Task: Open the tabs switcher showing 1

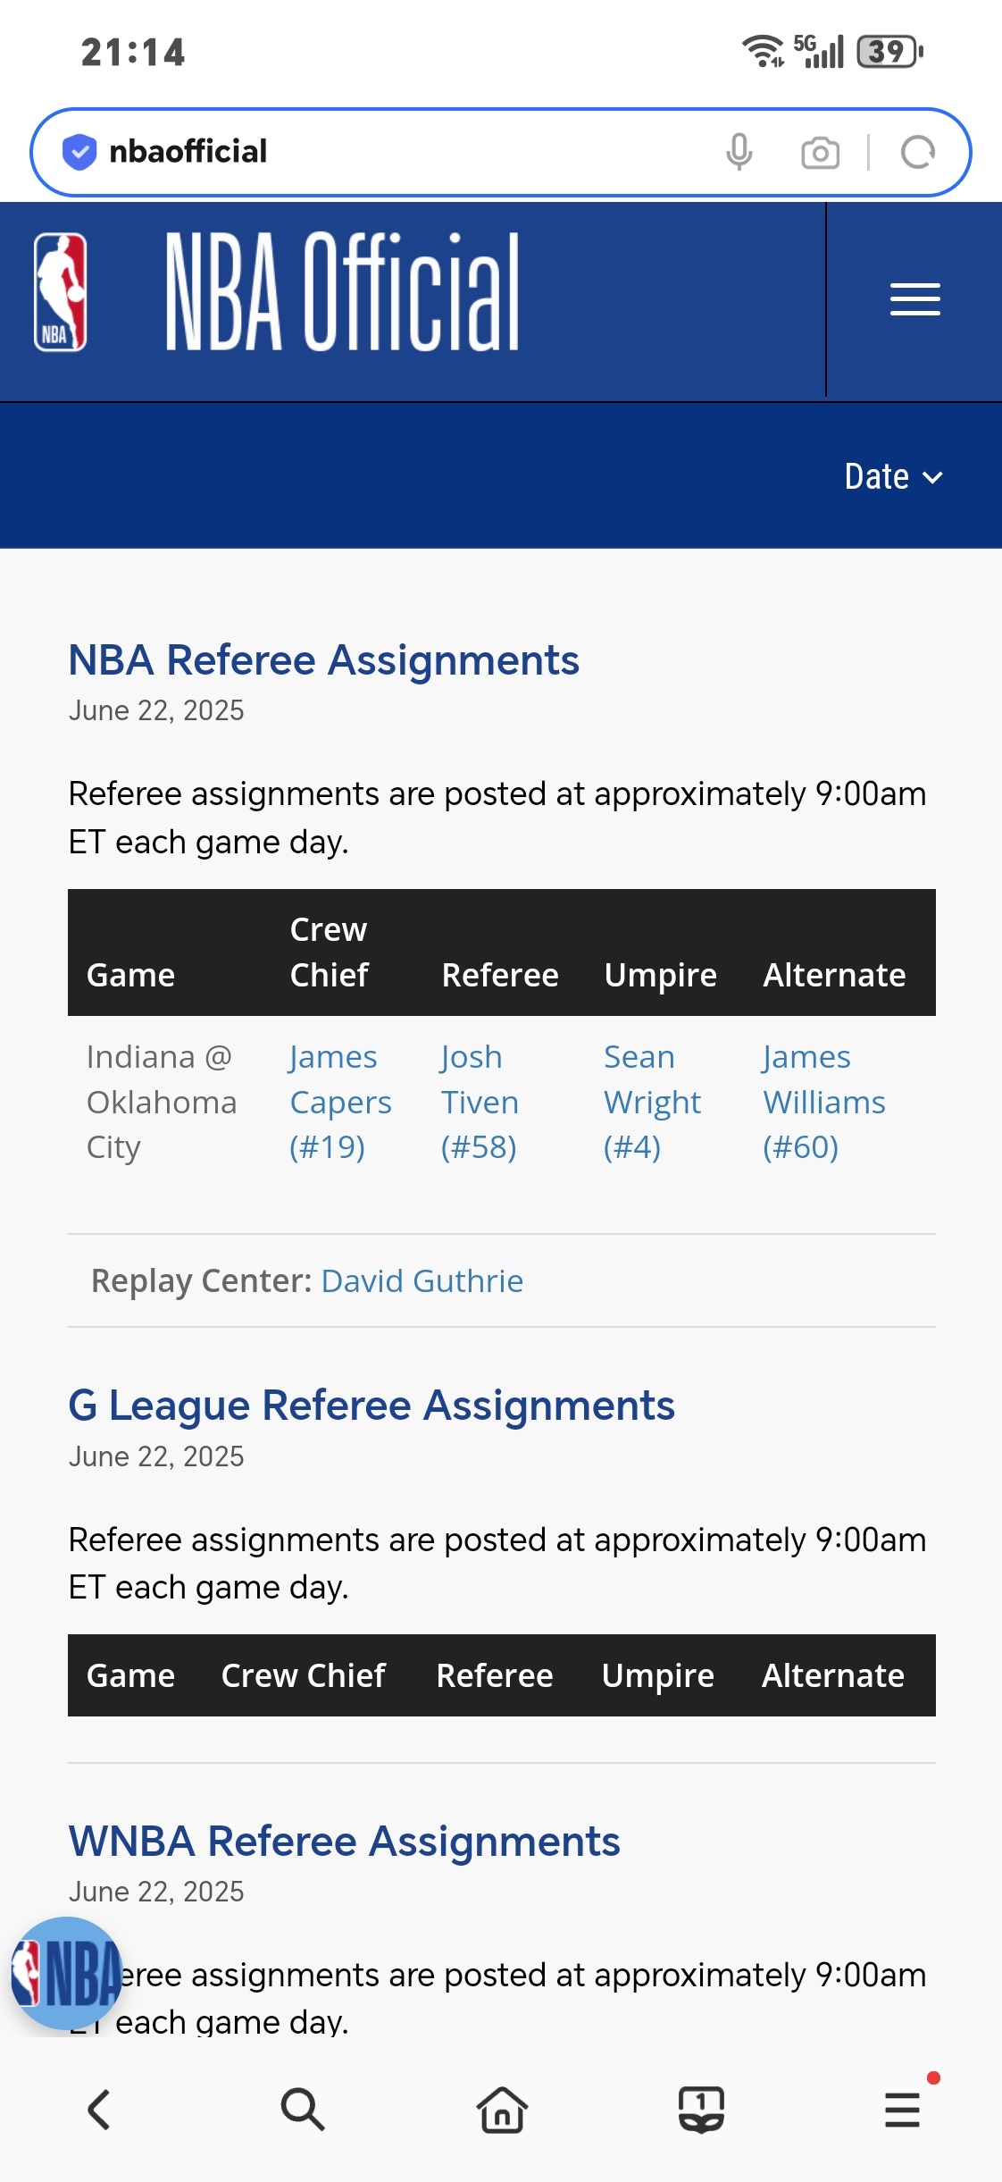Action: 701,2110
